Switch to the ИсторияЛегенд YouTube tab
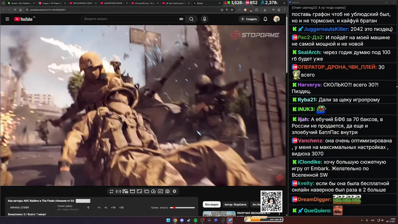The image size is (398, 224). pos(145,3)
